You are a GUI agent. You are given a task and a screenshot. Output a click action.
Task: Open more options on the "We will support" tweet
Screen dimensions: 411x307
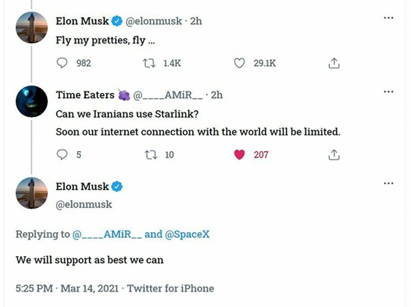click(x=388, y=184)
